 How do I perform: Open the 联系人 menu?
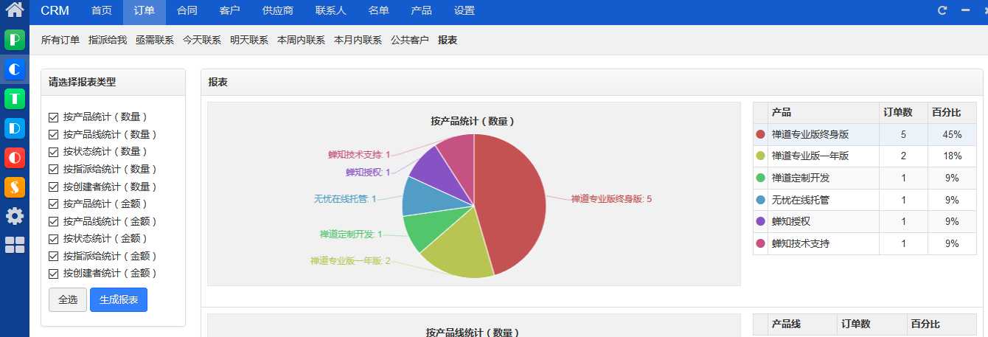(331, 11)
